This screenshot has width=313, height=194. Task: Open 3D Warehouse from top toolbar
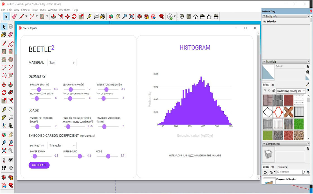coord(140,16)
